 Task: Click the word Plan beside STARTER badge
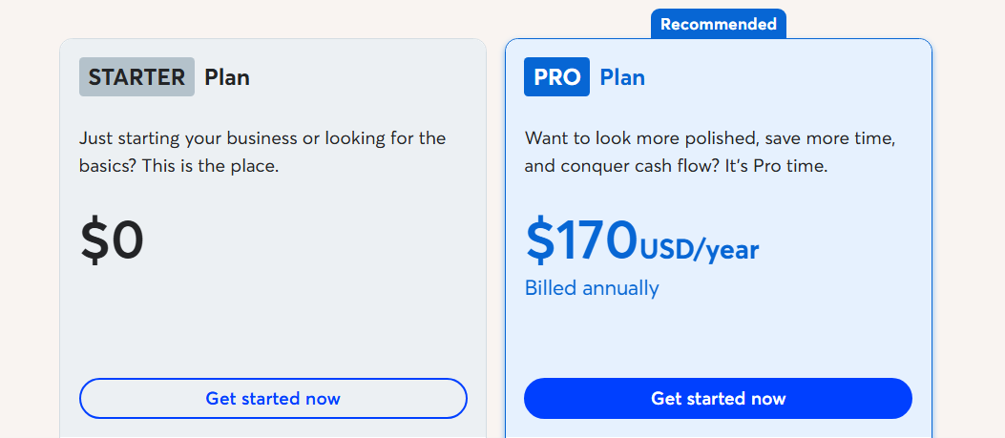click(227, 77)
